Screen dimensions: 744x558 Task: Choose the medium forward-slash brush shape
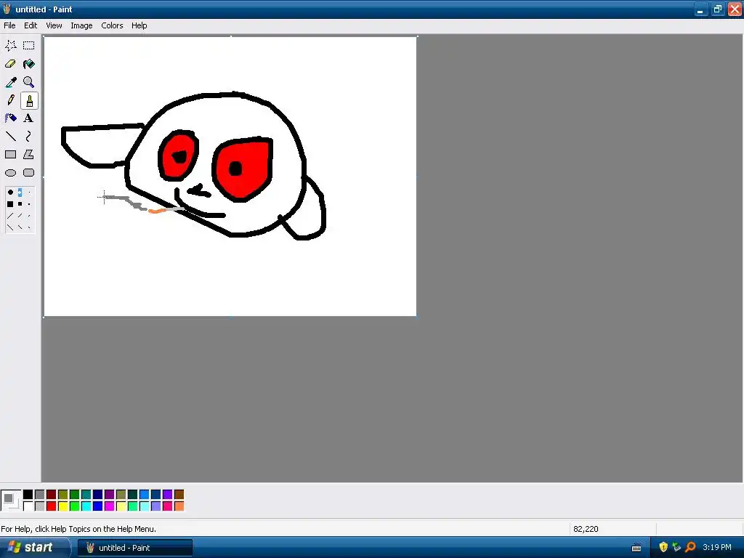tap(20, 216)
